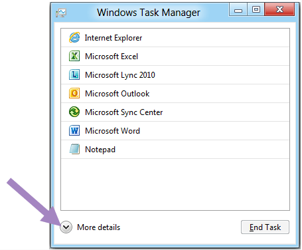Maximize the Task Manager window

(256, 9)
